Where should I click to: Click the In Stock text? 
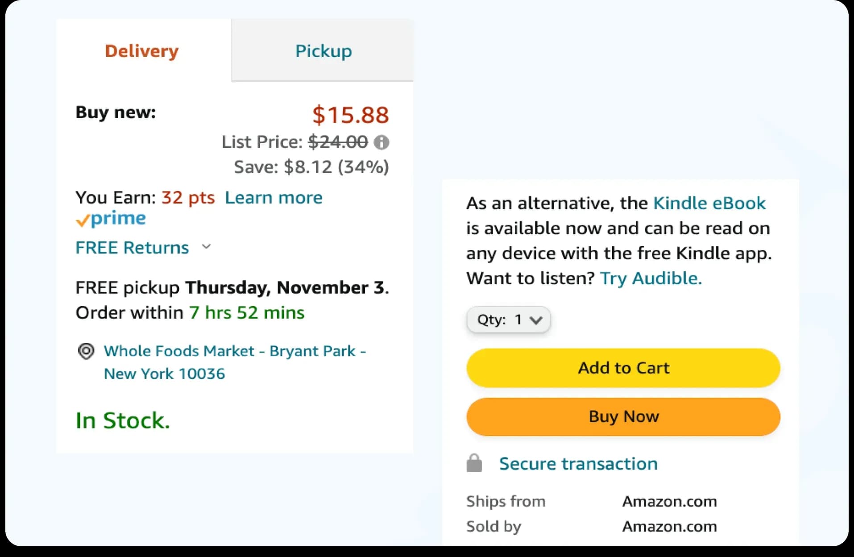pos(121,419)
